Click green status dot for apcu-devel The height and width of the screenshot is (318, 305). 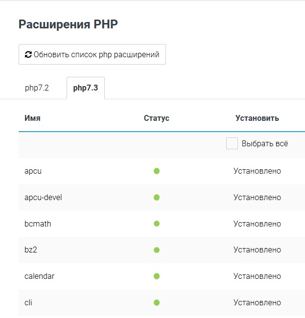pyautogui.click(x=157, y=198)
